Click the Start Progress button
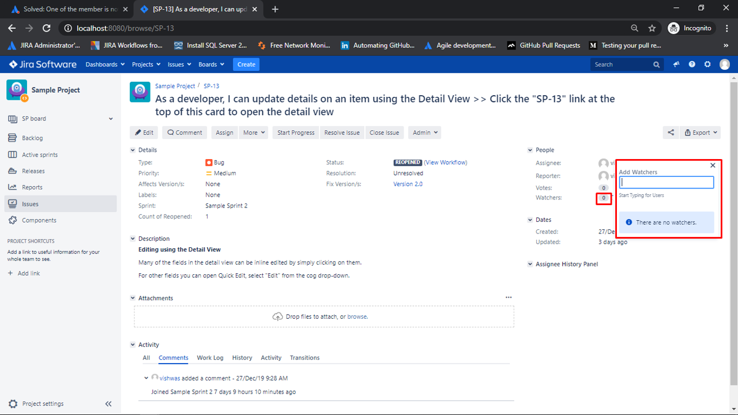The height and width of the screenshot is (415, 738). [x=296, y=133]
